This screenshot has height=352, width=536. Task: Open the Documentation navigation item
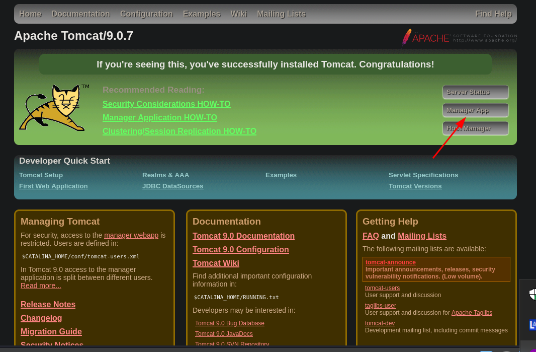(x=80, y=14)
